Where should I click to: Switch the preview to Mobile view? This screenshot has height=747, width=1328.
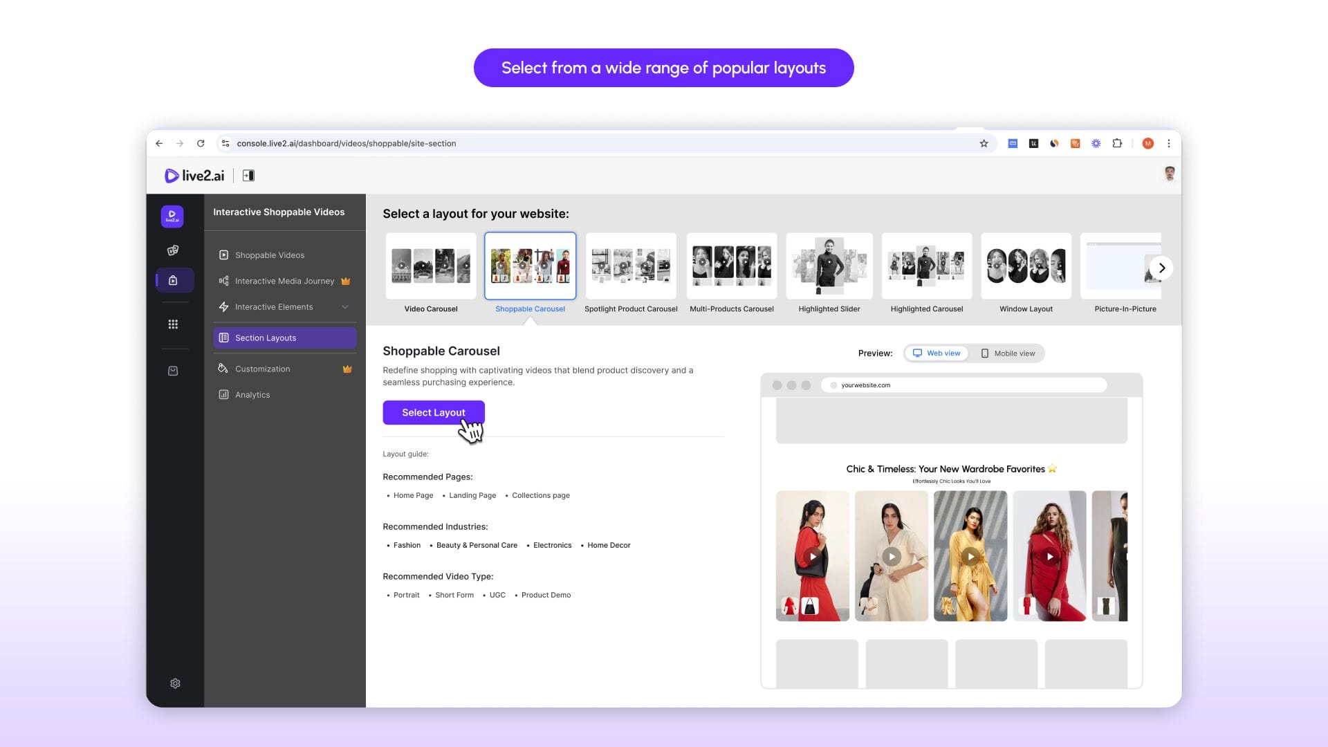pyautogui.click(x=1008, y=353)
